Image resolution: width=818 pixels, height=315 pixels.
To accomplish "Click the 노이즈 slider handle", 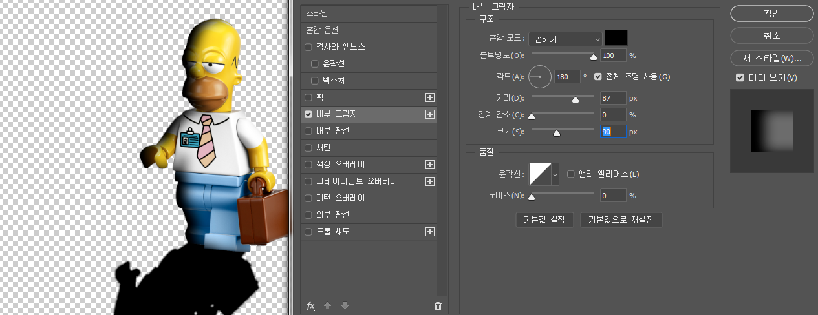I will [532, 196].
